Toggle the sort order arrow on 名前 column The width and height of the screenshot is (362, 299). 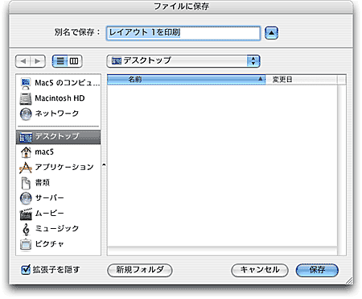[x=260, y=79]
